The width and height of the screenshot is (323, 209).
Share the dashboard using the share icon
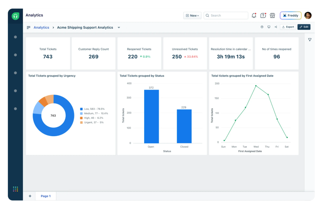[276, 27]
